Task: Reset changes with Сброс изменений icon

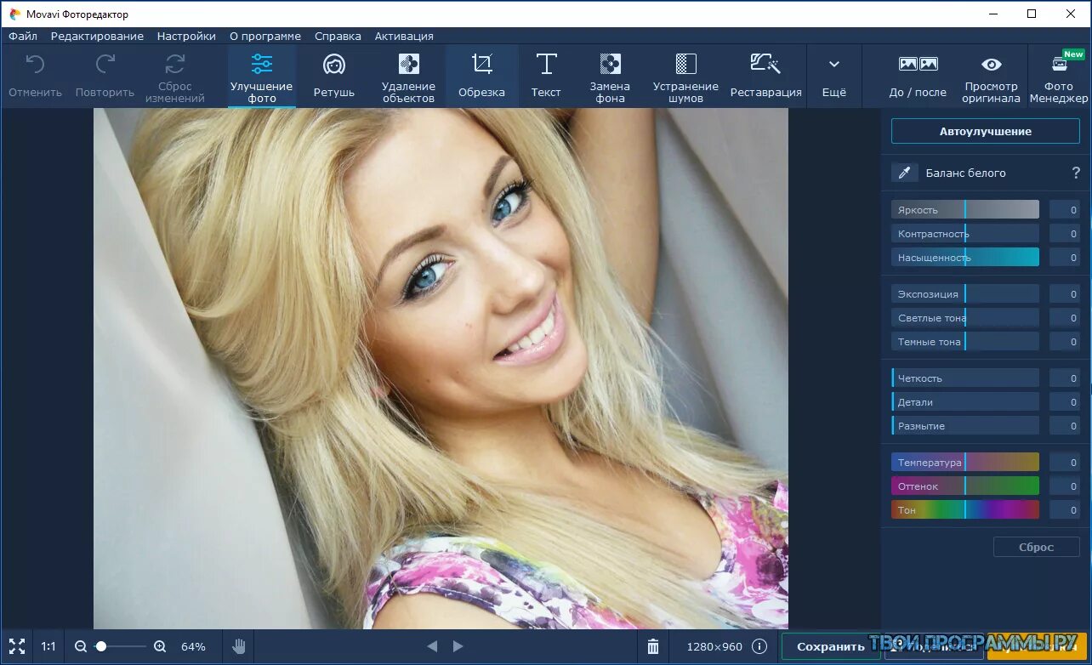Action: pos(175,64)
